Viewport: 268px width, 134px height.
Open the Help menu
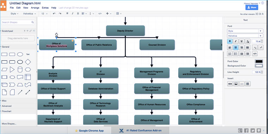pyautogui.click(x=54, y=8)
